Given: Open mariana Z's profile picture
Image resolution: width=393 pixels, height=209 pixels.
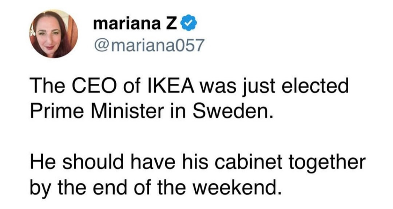Looking at the screenshot, I should point(53,33).
